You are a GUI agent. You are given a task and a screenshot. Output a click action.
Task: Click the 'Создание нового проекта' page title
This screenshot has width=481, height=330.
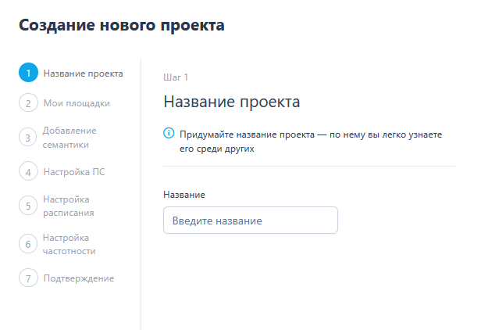(121, 25)
